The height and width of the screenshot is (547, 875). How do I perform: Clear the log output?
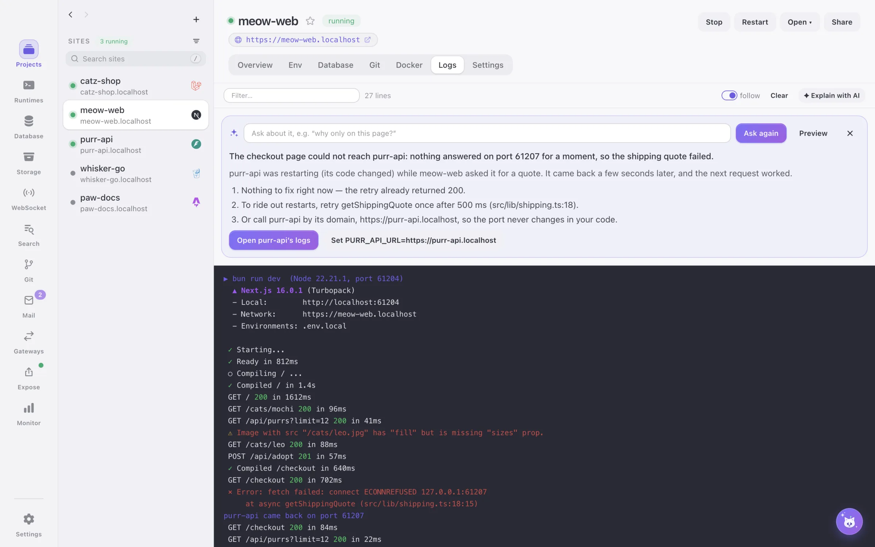coord(779,96)
